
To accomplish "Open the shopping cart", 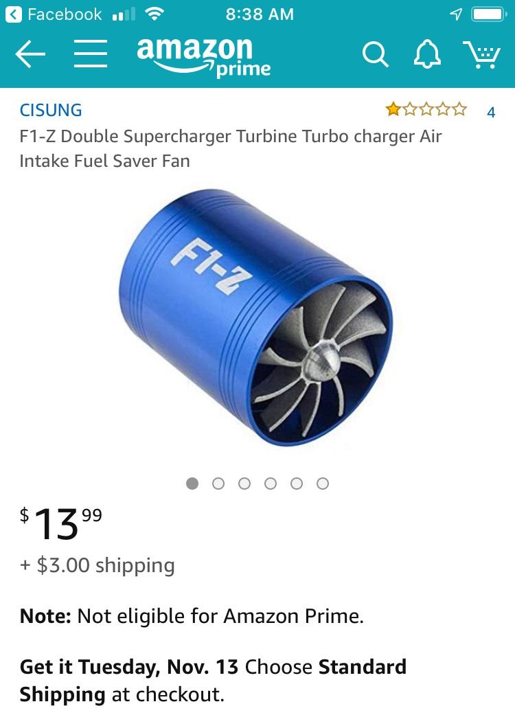I will pyautogui.click(x=481, y=54).
